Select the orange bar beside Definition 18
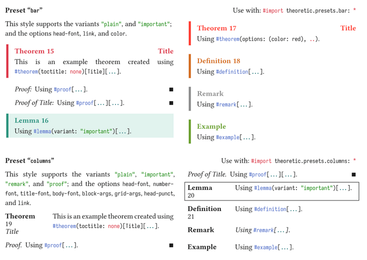 [x=190, y=66]
